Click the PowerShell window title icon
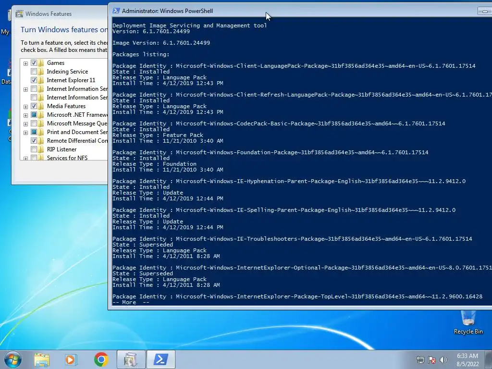Screen dimensions: 492x369 (116, 11)
